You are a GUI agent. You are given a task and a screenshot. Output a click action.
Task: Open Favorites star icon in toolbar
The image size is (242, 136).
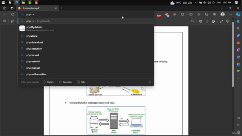pos(199,14)
